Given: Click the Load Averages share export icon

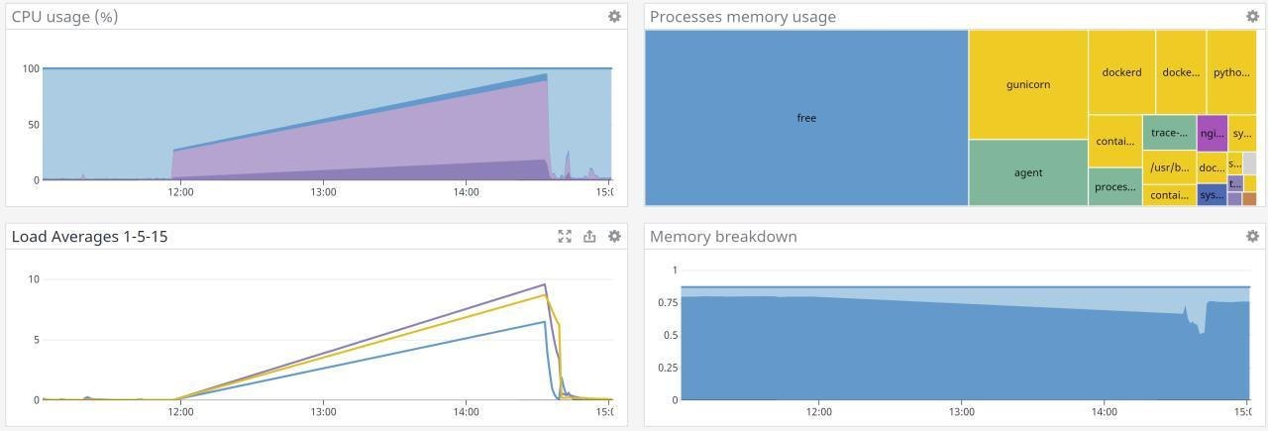Looking at the screenshot, I should point(589,236).
